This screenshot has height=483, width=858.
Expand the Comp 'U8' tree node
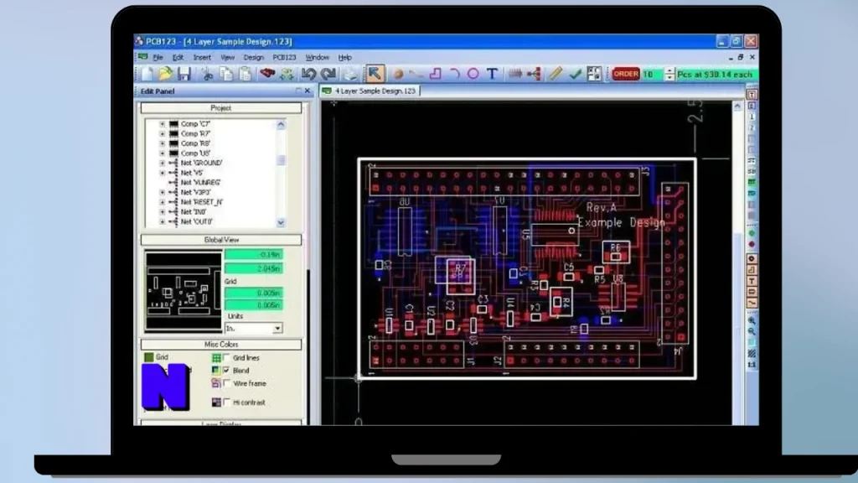[x=163, y=153]
